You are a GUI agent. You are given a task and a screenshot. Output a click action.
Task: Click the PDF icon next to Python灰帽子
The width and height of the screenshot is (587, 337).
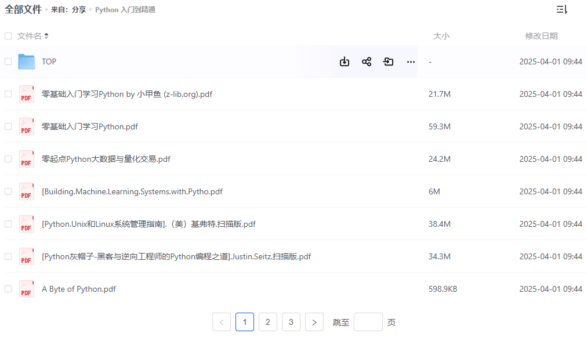26,256
